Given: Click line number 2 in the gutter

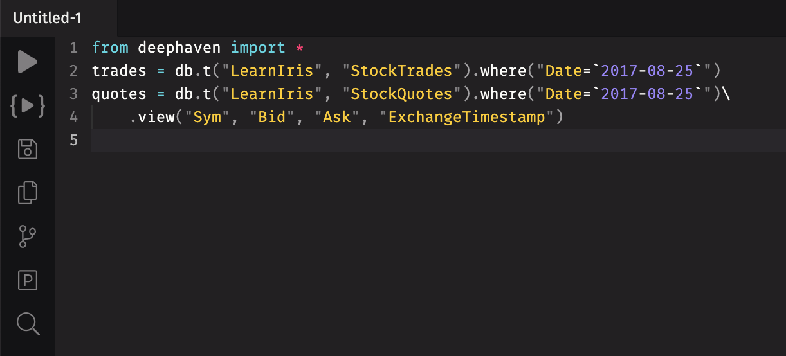Looking at the screenshot, I should click(73, 71).
